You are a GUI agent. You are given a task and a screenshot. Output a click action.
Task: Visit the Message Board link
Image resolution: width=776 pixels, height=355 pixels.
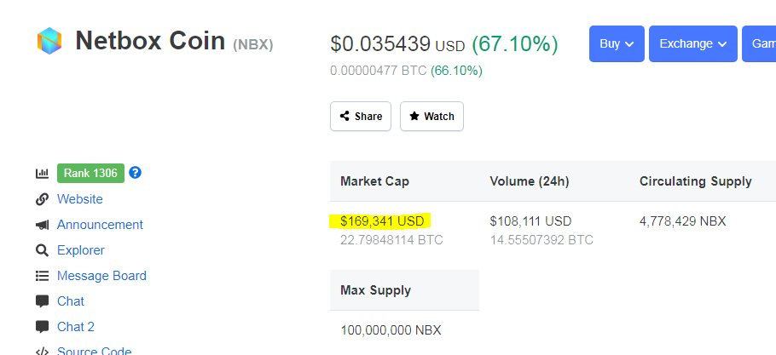[x=101, y=276]
